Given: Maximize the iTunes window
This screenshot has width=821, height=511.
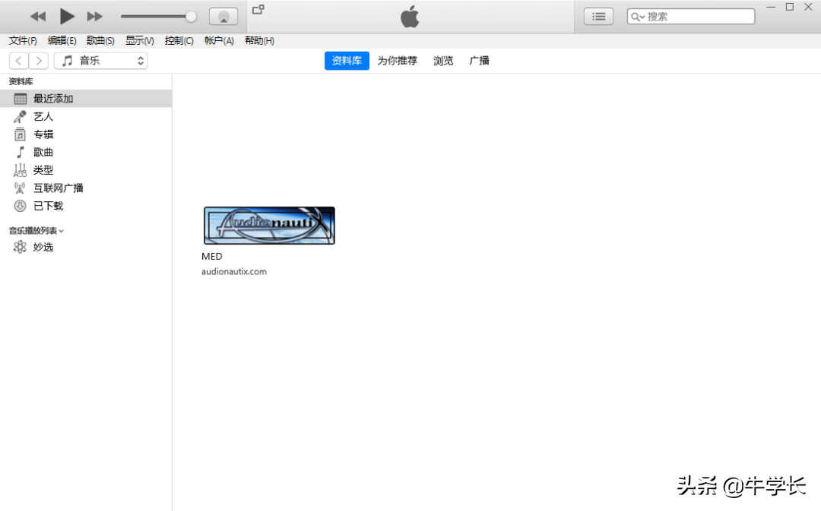Looking at the screenshot, I should [x=790, y=7].
